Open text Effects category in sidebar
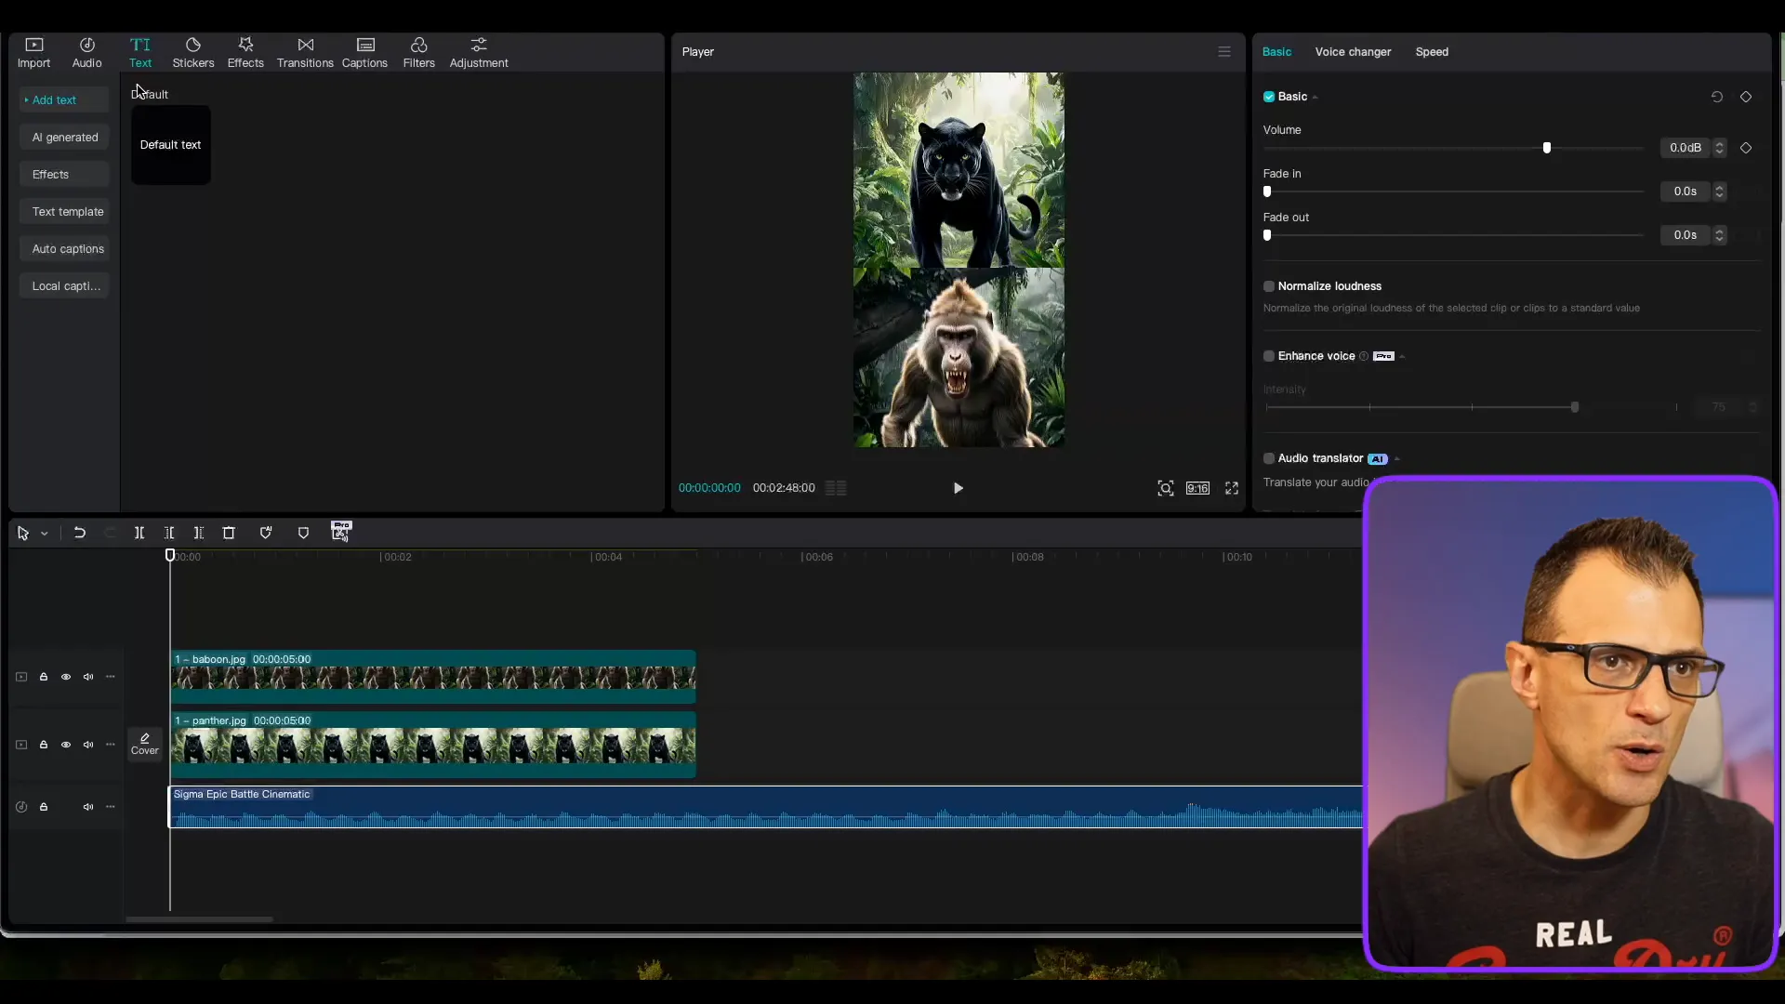This screenshot has width=1785, height=1004. pyautogui.click(x=64, y=174)
